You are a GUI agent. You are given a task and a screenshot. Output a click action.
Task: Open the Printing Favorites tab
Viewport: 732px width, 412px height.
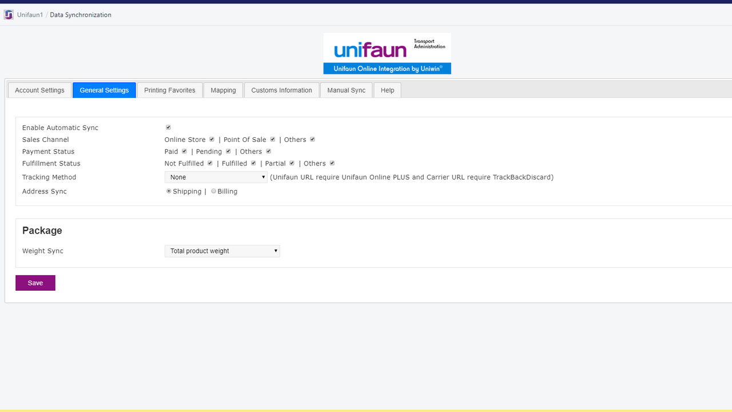(x=170, y=90)
